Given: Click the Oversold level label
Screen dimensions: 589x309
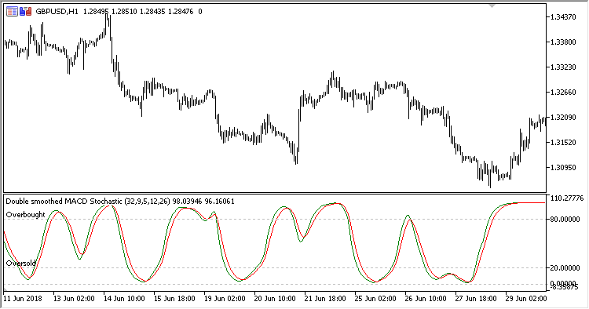Looking at the screenshot, I should click(x=20, y=264).
